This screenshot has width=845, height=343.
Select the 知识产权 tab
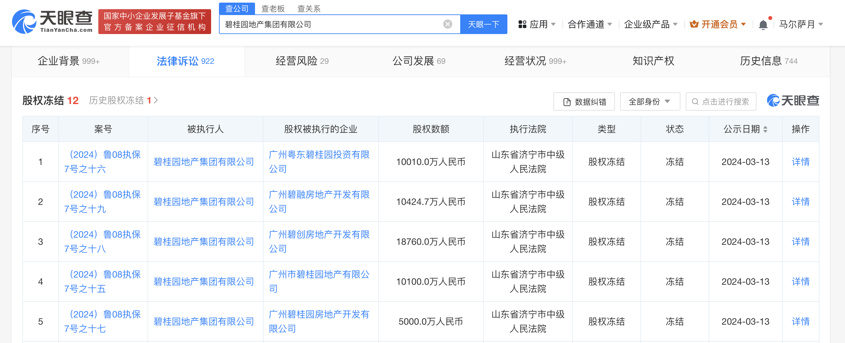pos(653,61)
